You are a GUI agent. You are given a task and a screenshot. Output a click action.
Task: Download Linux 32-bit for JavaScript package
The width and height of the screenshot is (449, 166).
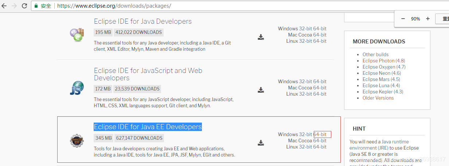click(306, 94)
